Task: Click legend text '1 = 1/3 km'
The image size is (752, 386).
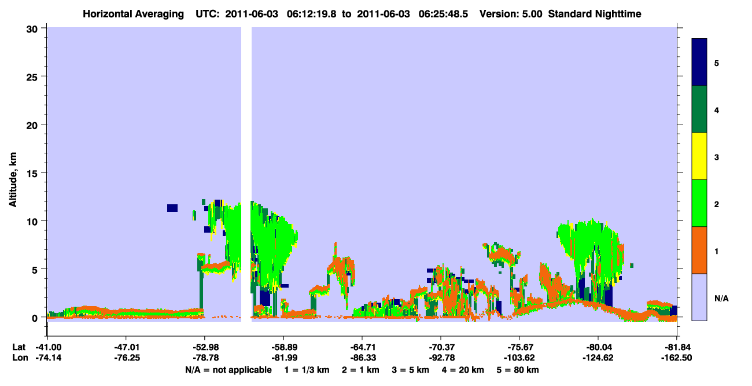Action: tap(305, 370)
